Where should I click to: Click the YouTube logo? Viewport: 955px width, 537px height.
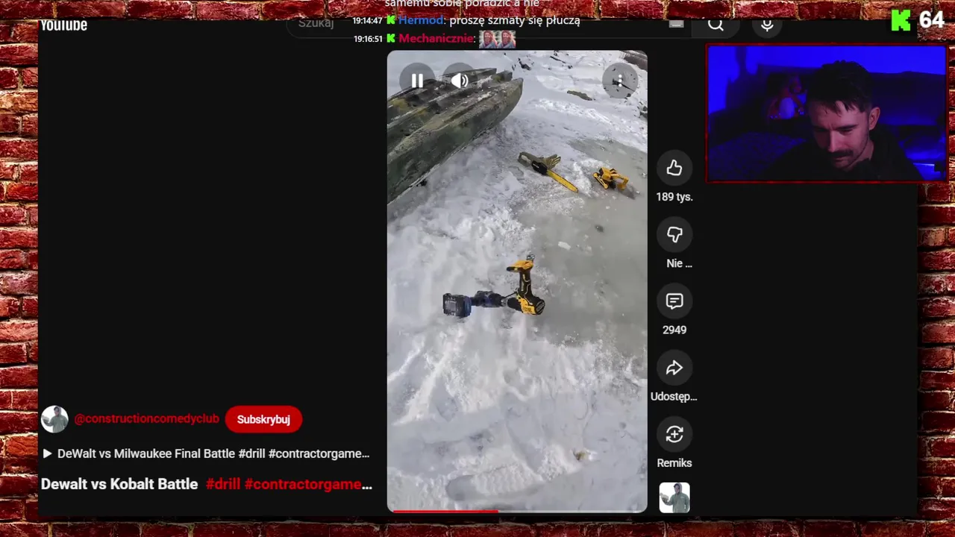64,25
